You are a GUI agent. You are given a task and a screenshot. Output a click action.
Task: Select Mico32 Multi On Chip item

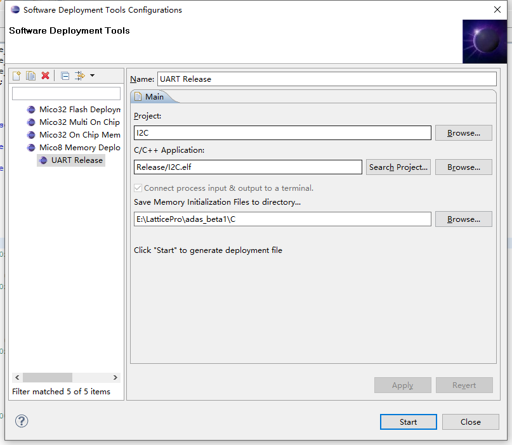(73, 122)
